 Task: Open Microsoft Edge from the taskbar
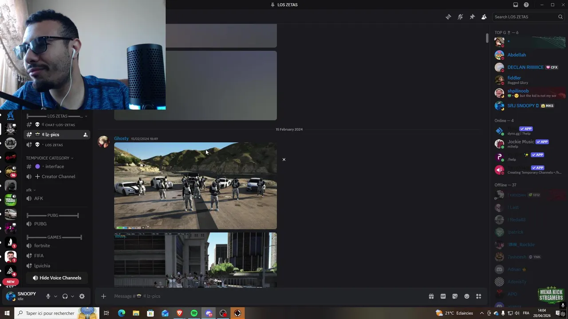coord(121,313)
